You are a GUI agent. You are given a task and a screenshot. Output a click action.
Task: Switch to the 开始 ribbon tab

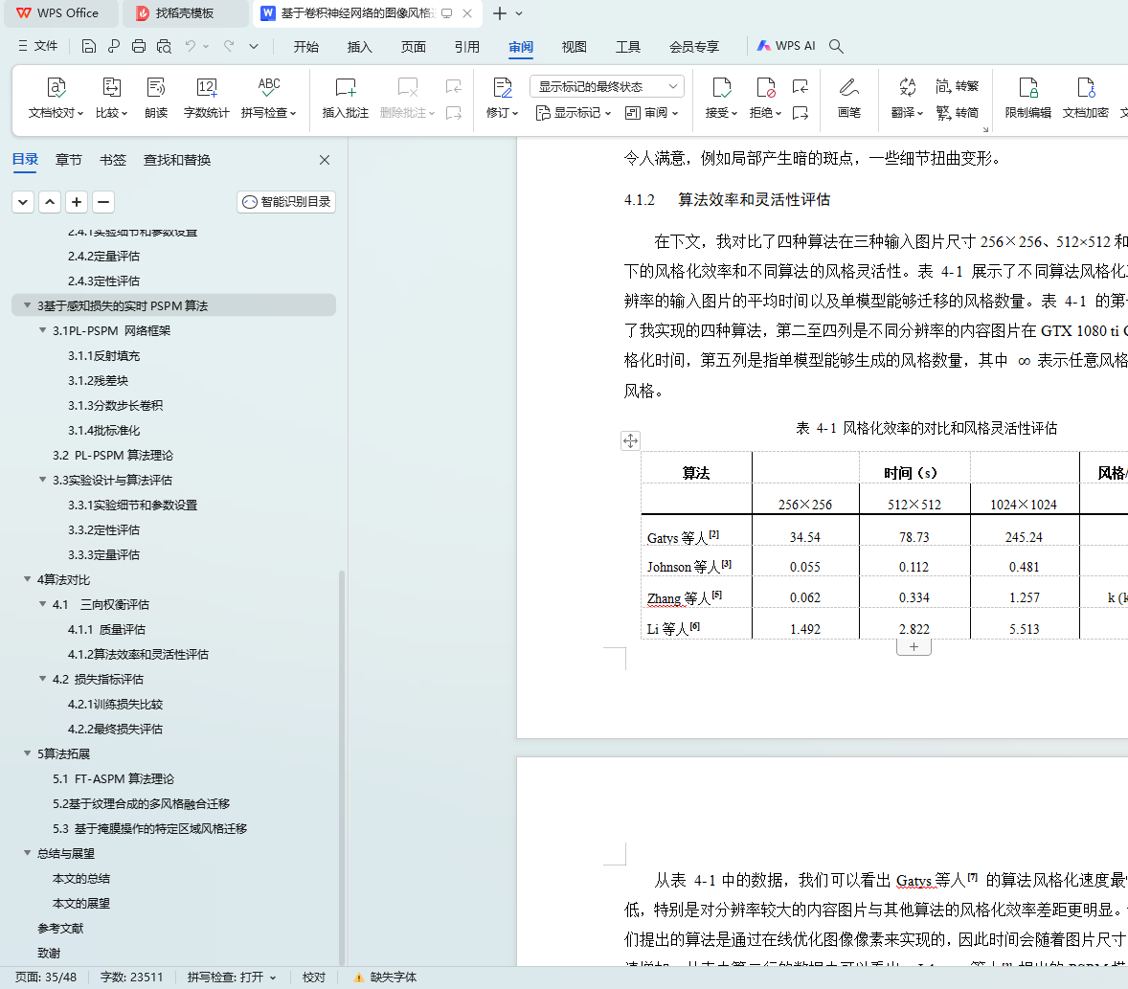point(305,47)
